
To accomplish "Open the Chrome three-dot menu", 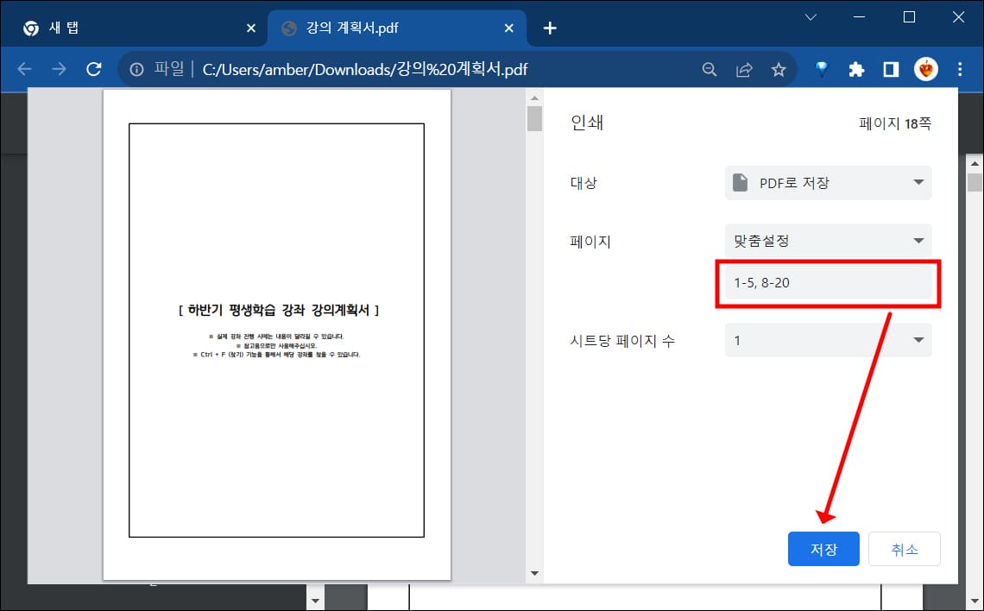I will tap(960, 69).
